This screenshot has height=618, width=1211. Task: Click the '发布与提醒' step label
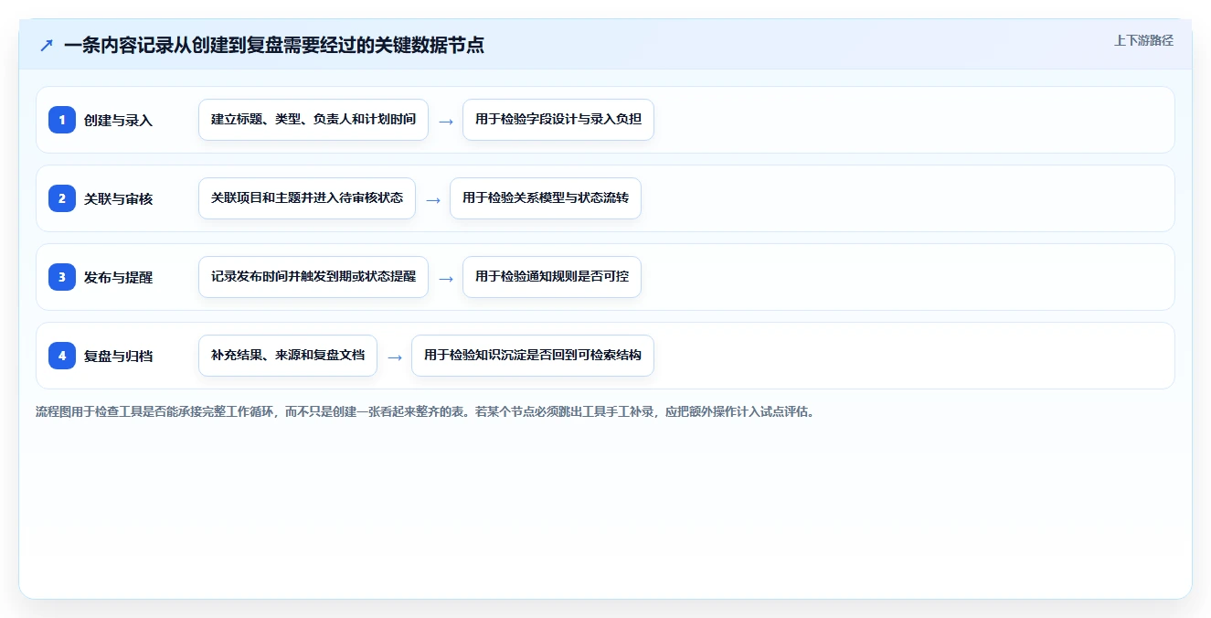point(118,278)
